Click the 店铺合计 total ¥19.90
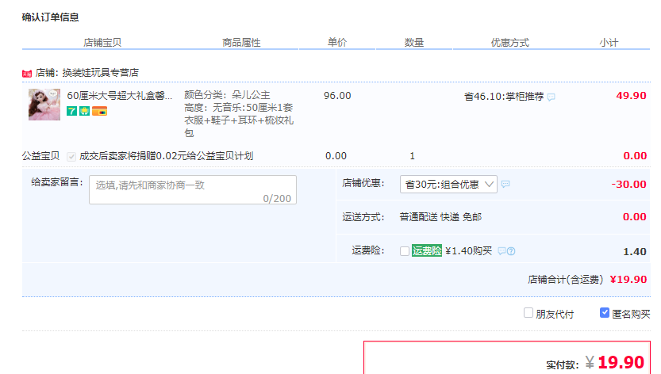 pyautogui.click(x=628, y=279)
